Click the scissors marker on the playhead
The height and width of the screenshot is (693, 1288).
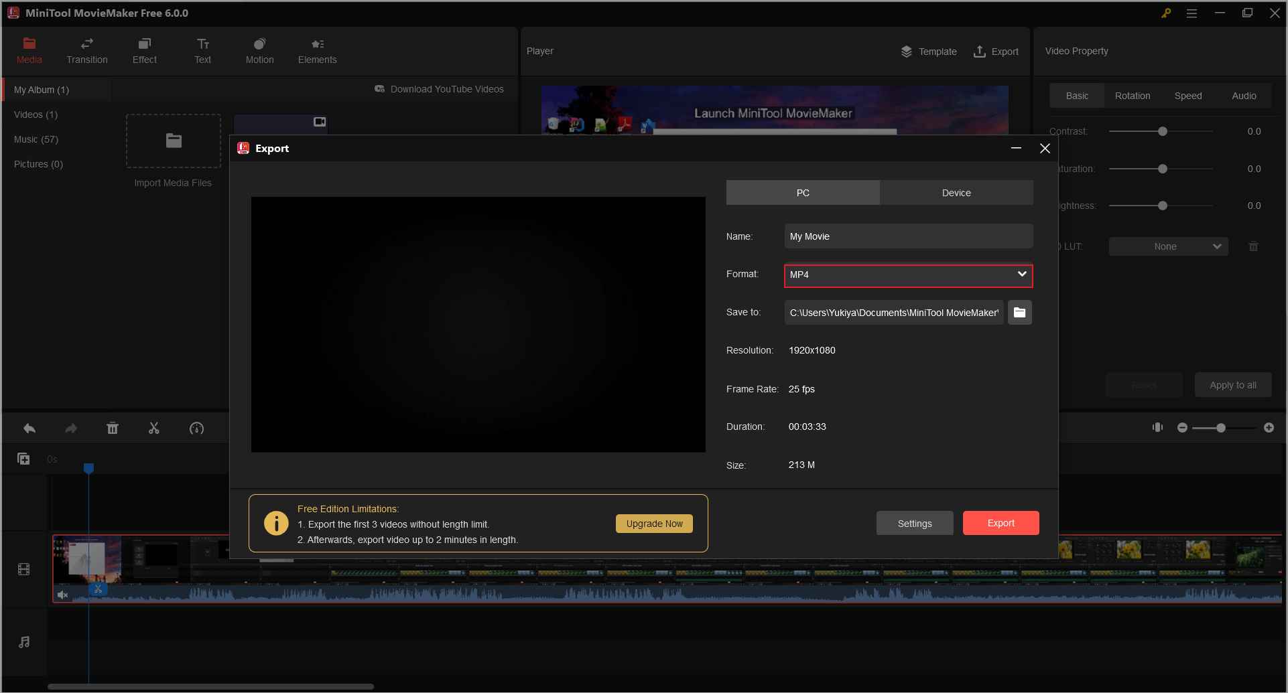click(x=98, y=589)
